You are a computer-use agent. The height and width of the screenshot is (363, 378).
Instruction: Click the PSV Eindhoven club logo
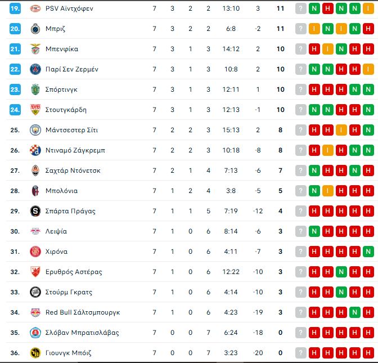pyautogui.click(x=35, y=8)
